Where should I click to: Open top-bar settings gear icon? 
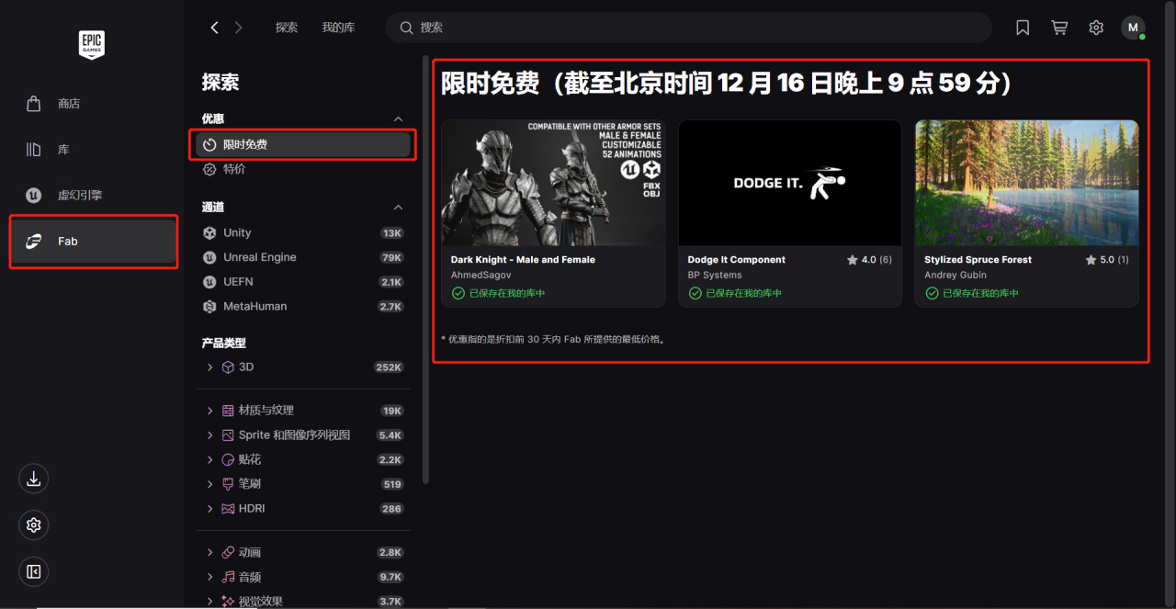(1096, 28)
